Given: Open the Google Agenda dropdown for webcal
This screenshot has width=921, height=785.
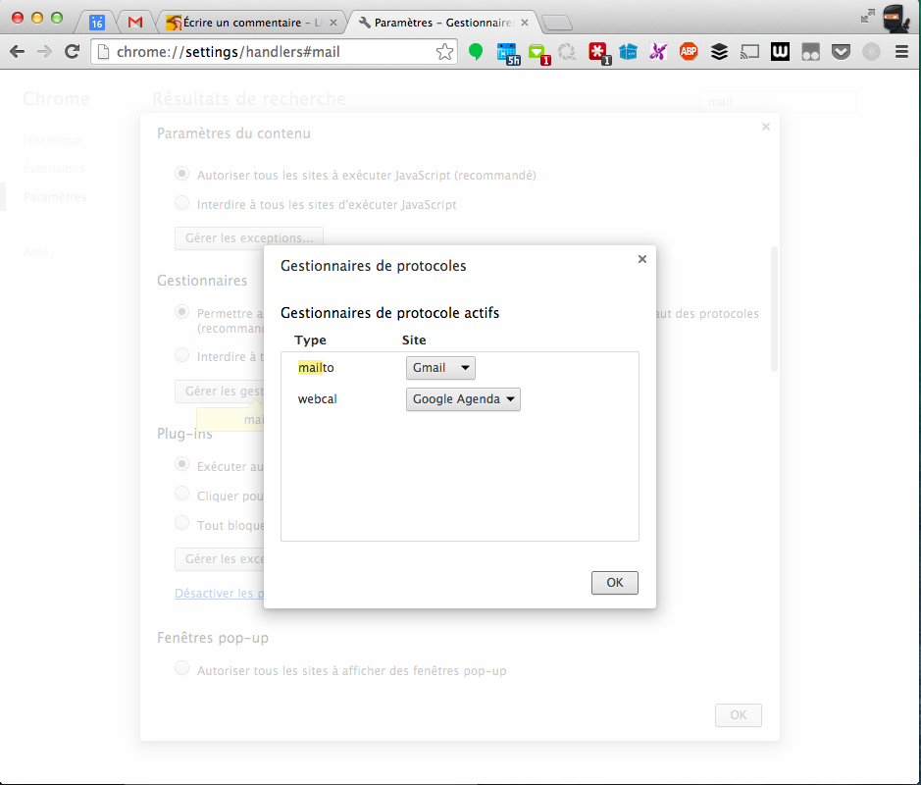Looking at the screenshot, I should (463, 399).
